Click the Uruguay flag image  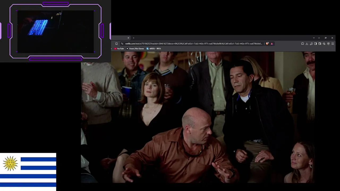pyautogui.click(x=28, y=172)
